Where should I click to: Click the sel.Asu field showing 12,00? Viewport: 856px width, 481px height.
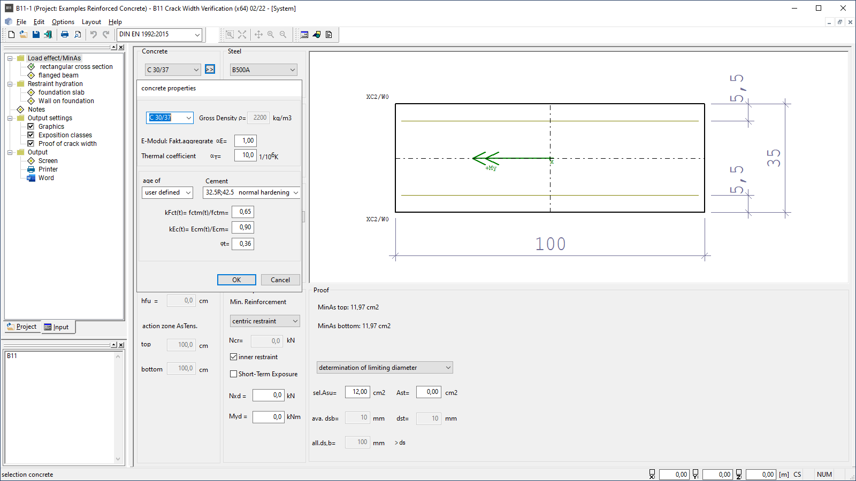[357, 392]
